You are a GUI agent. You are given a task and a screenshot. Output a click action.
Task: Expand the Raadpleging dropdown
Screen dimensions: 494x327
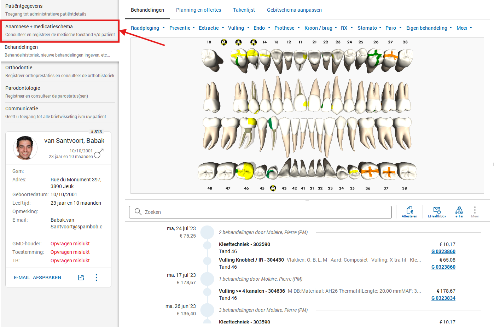(x=147, y=28)
